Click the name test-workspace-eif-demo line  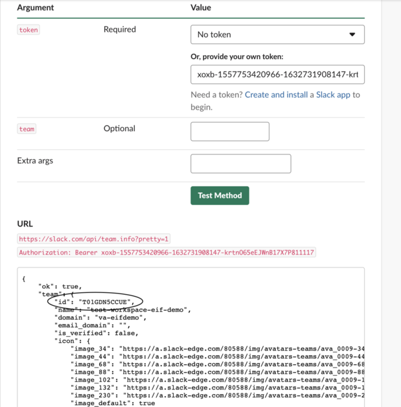click(123, 310)
